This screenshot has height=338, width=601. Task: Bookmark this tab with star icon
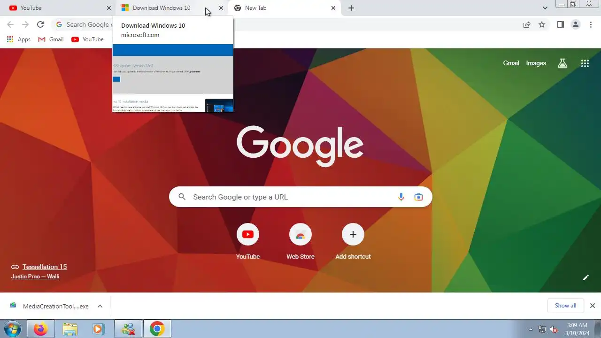542,24
